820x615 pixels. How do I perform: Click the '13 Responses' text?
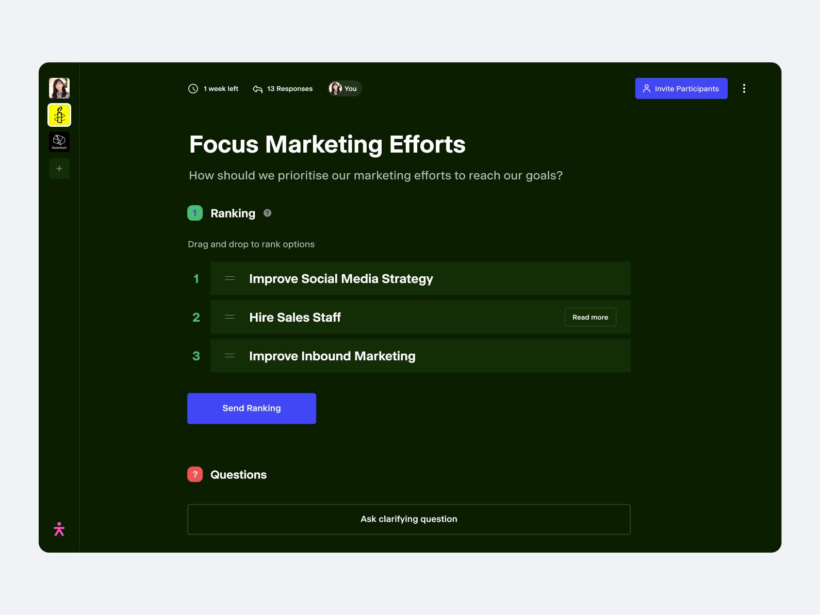coord(290,89)
